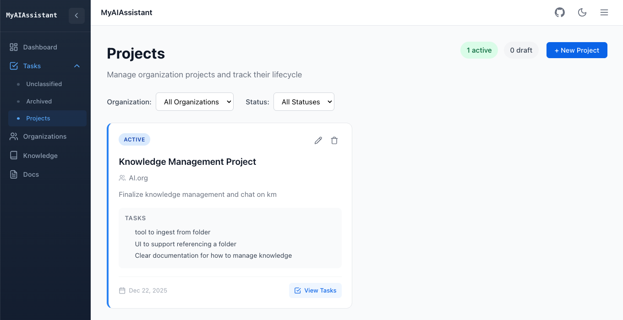
Task: Select Unclassified in the Tasks submenu
Action: click(x=44, y=84)
